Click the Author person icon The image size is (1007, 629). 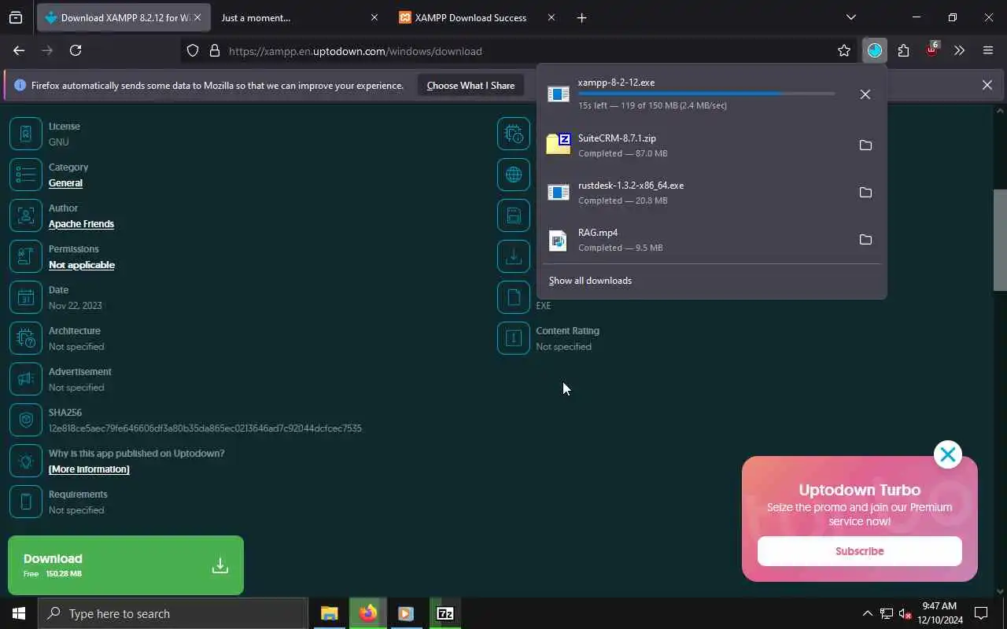tap(26, 215)
